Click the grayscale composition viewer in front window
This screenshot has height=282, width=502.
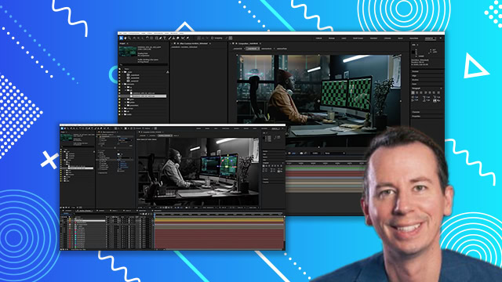click(x=198, y=172)
